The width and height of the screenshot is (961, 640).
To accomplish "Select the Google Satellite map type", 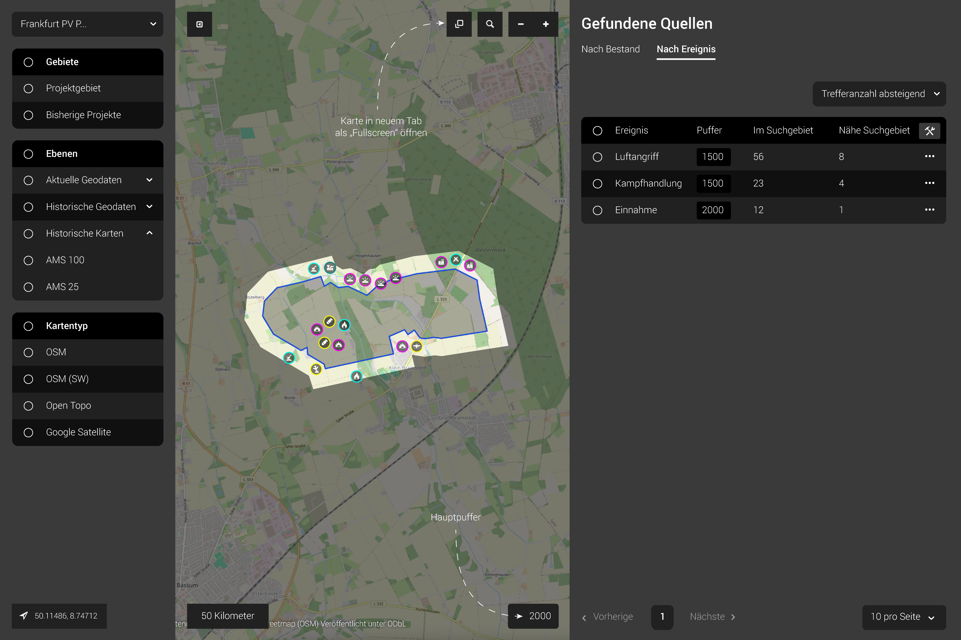I will tap(28, 432).
